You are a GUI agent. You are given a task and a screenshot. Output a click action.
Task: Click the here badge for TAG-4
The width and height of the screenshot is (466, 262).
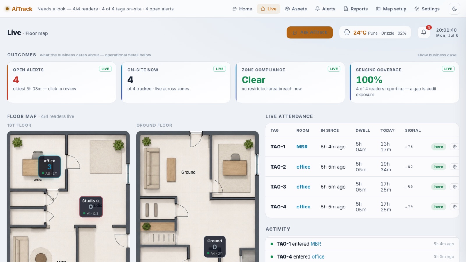[439, 207]
